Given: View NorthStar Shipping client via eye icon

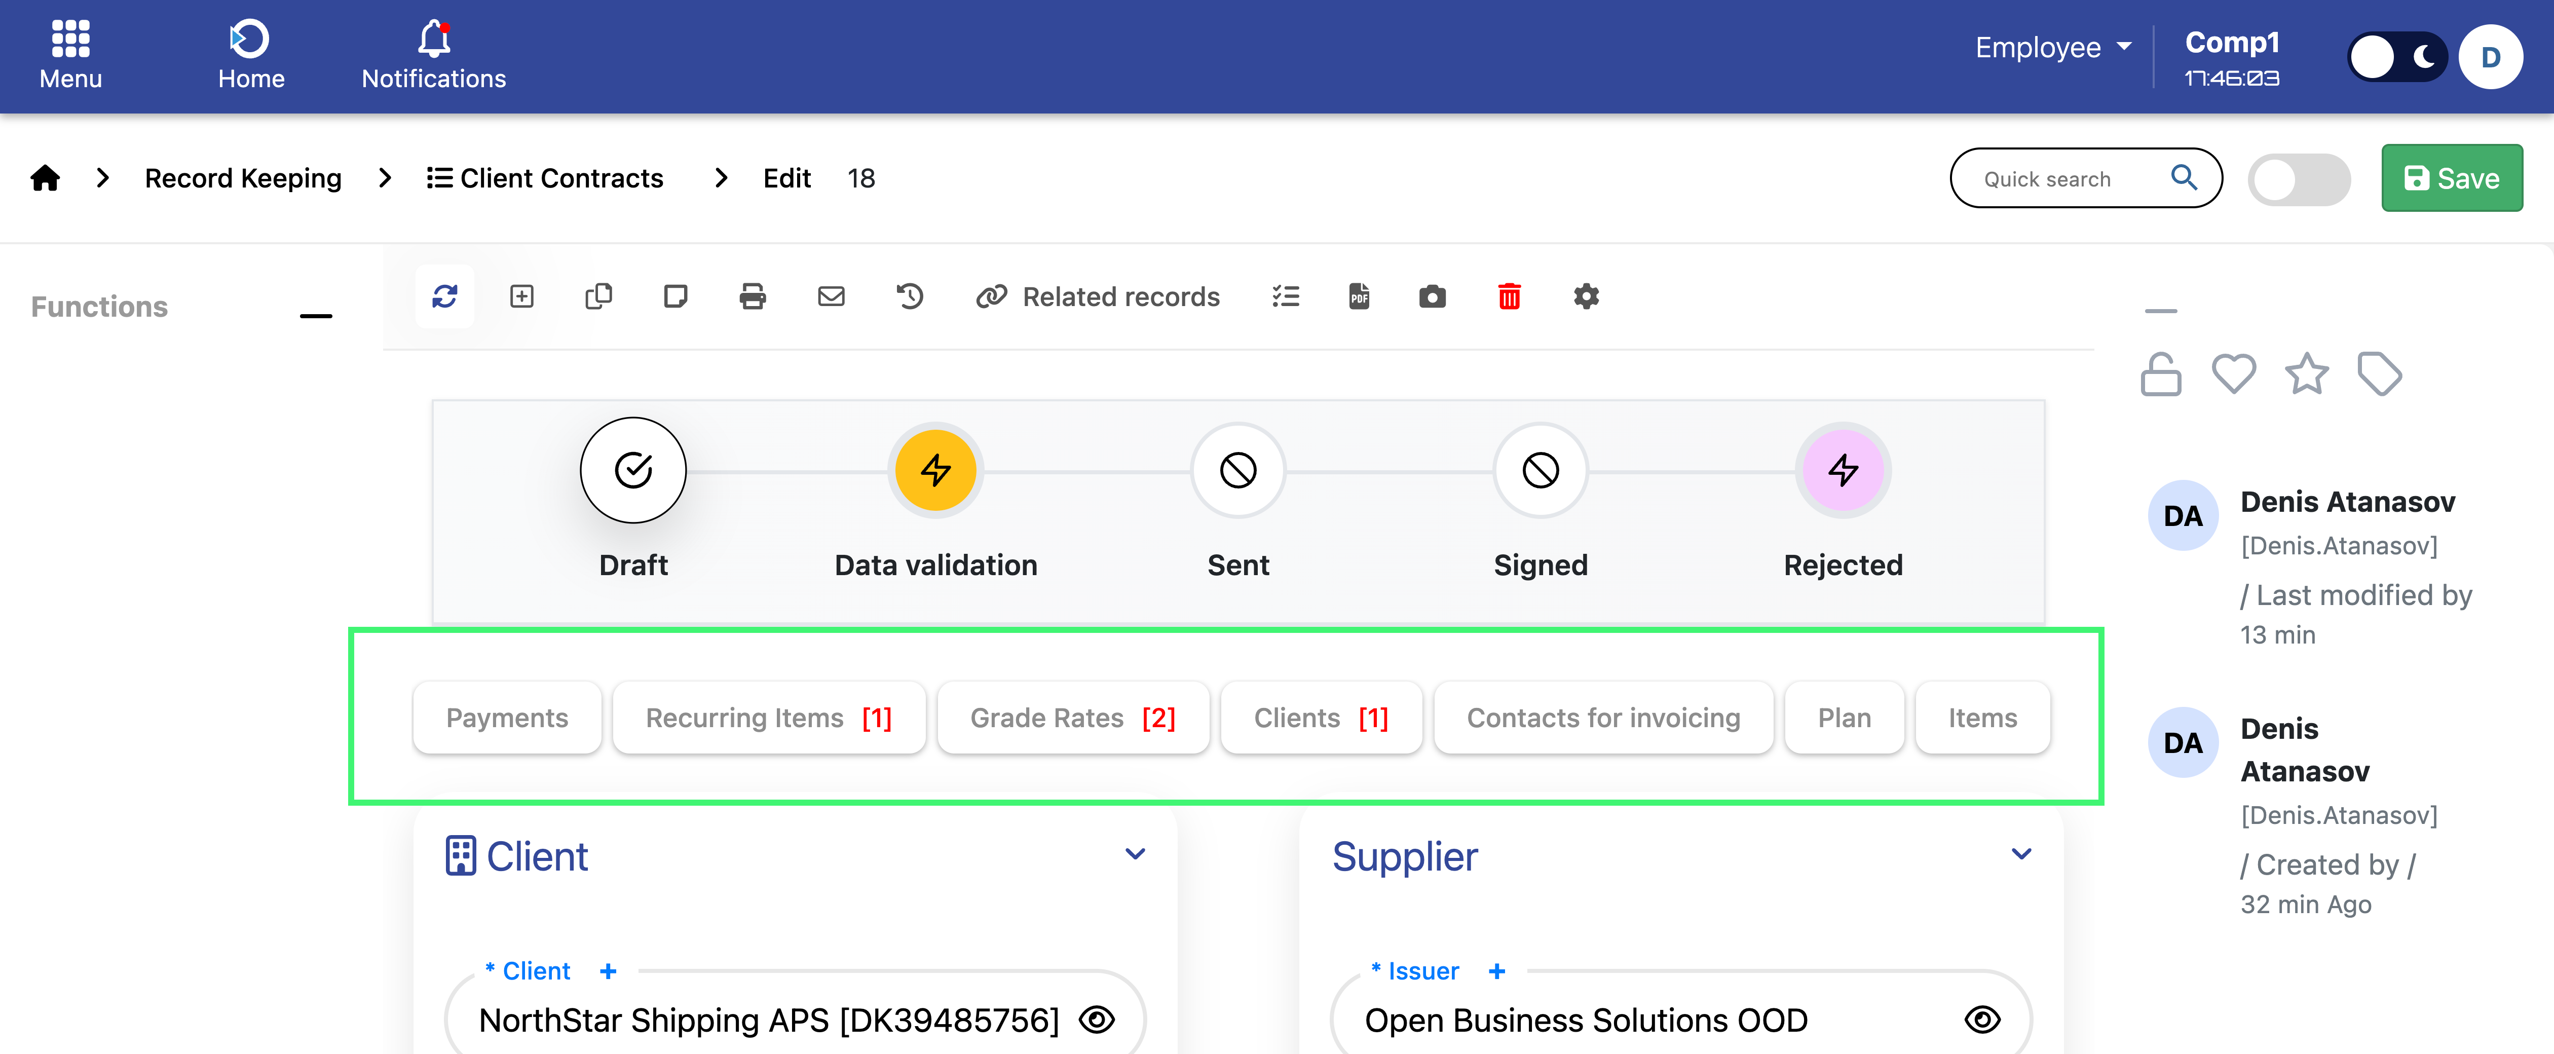Looking at the screenshot, I should [x=1097, y=1020].
